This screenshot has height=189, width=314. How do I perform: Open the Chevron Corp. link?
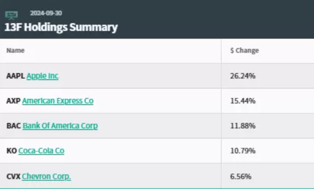(46, 177)
